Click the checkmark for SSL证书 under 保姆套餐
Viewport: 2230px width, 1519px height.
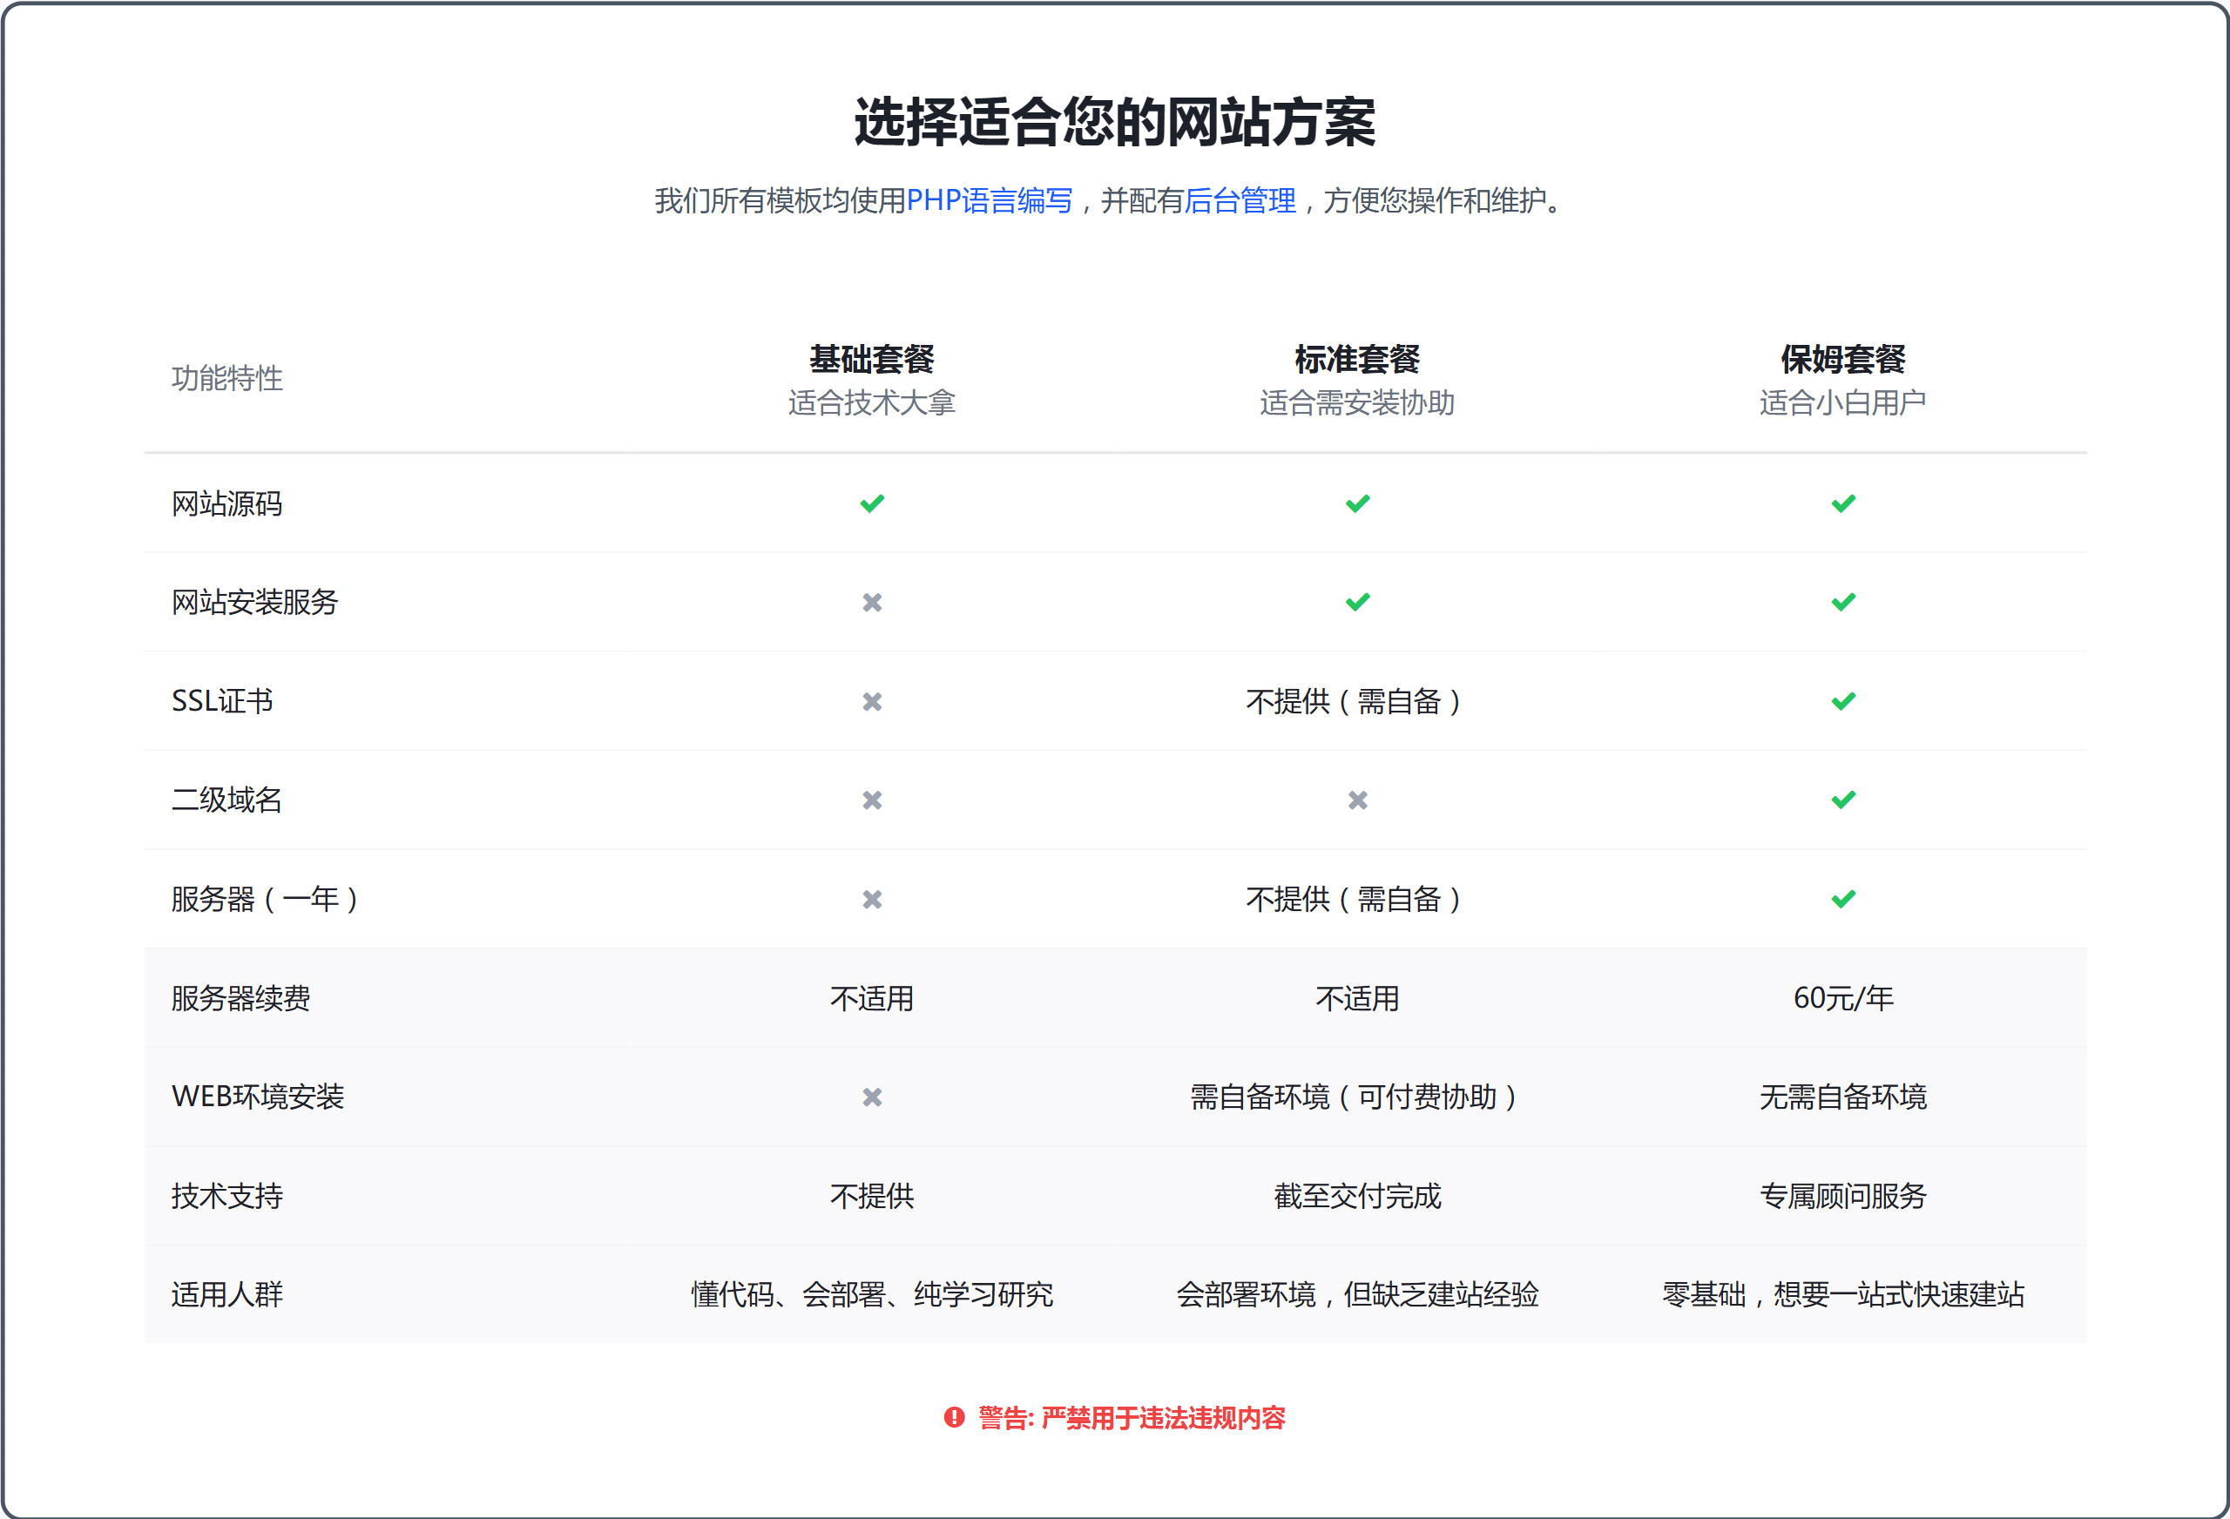point(1842,701)
